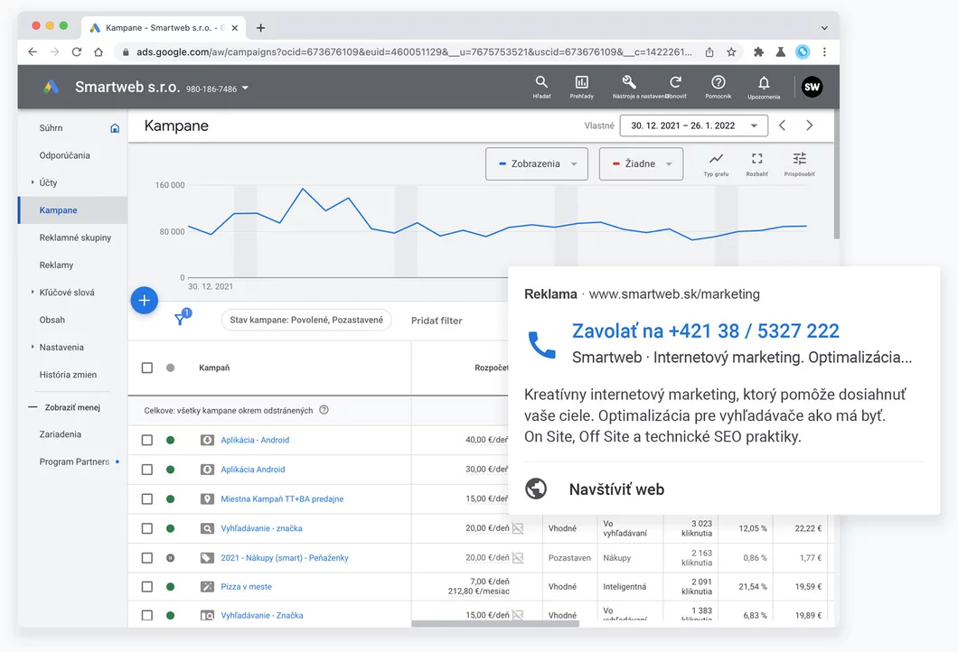Check Miestna Kampaň TT+BA predajne checkbox
The image size is (958, 652).
pyautogui.click(x=147, y=498)
